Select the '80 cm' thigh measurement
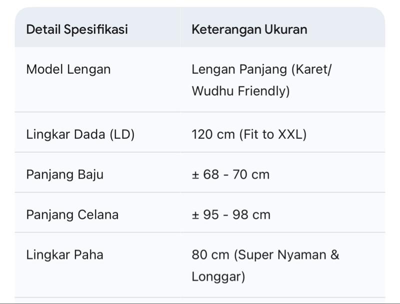The height and width of the screenshot is (304, 400). (x=210, y=255)
